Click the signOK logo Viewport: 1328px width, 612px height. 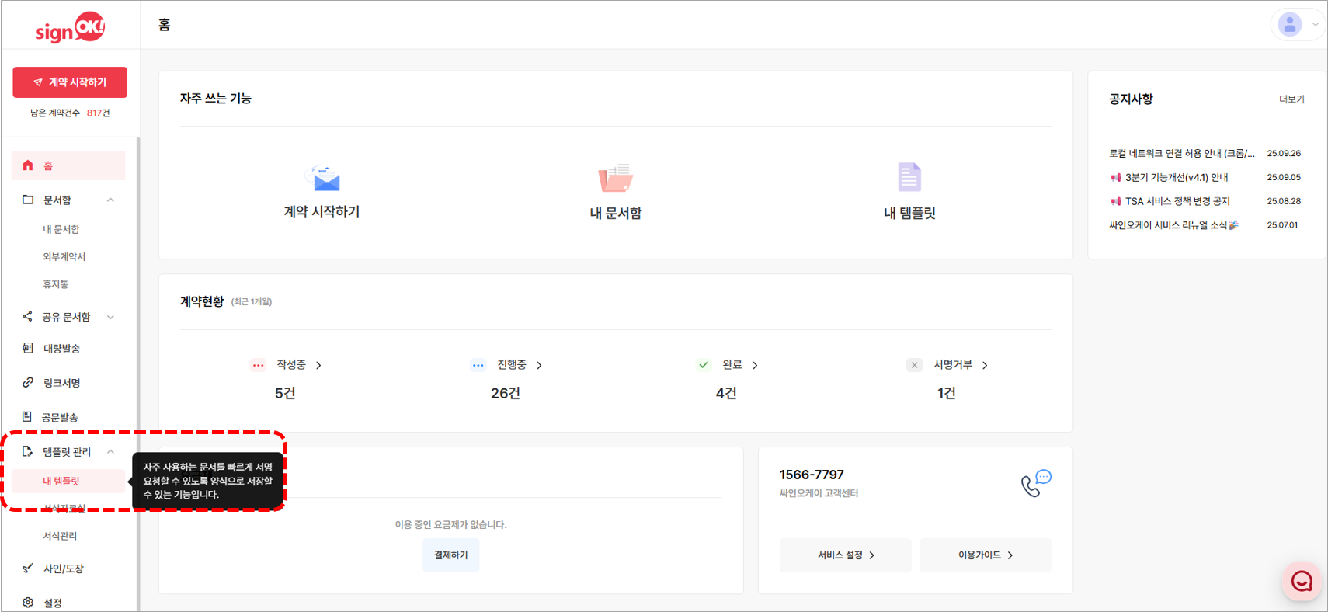point(70,28)
